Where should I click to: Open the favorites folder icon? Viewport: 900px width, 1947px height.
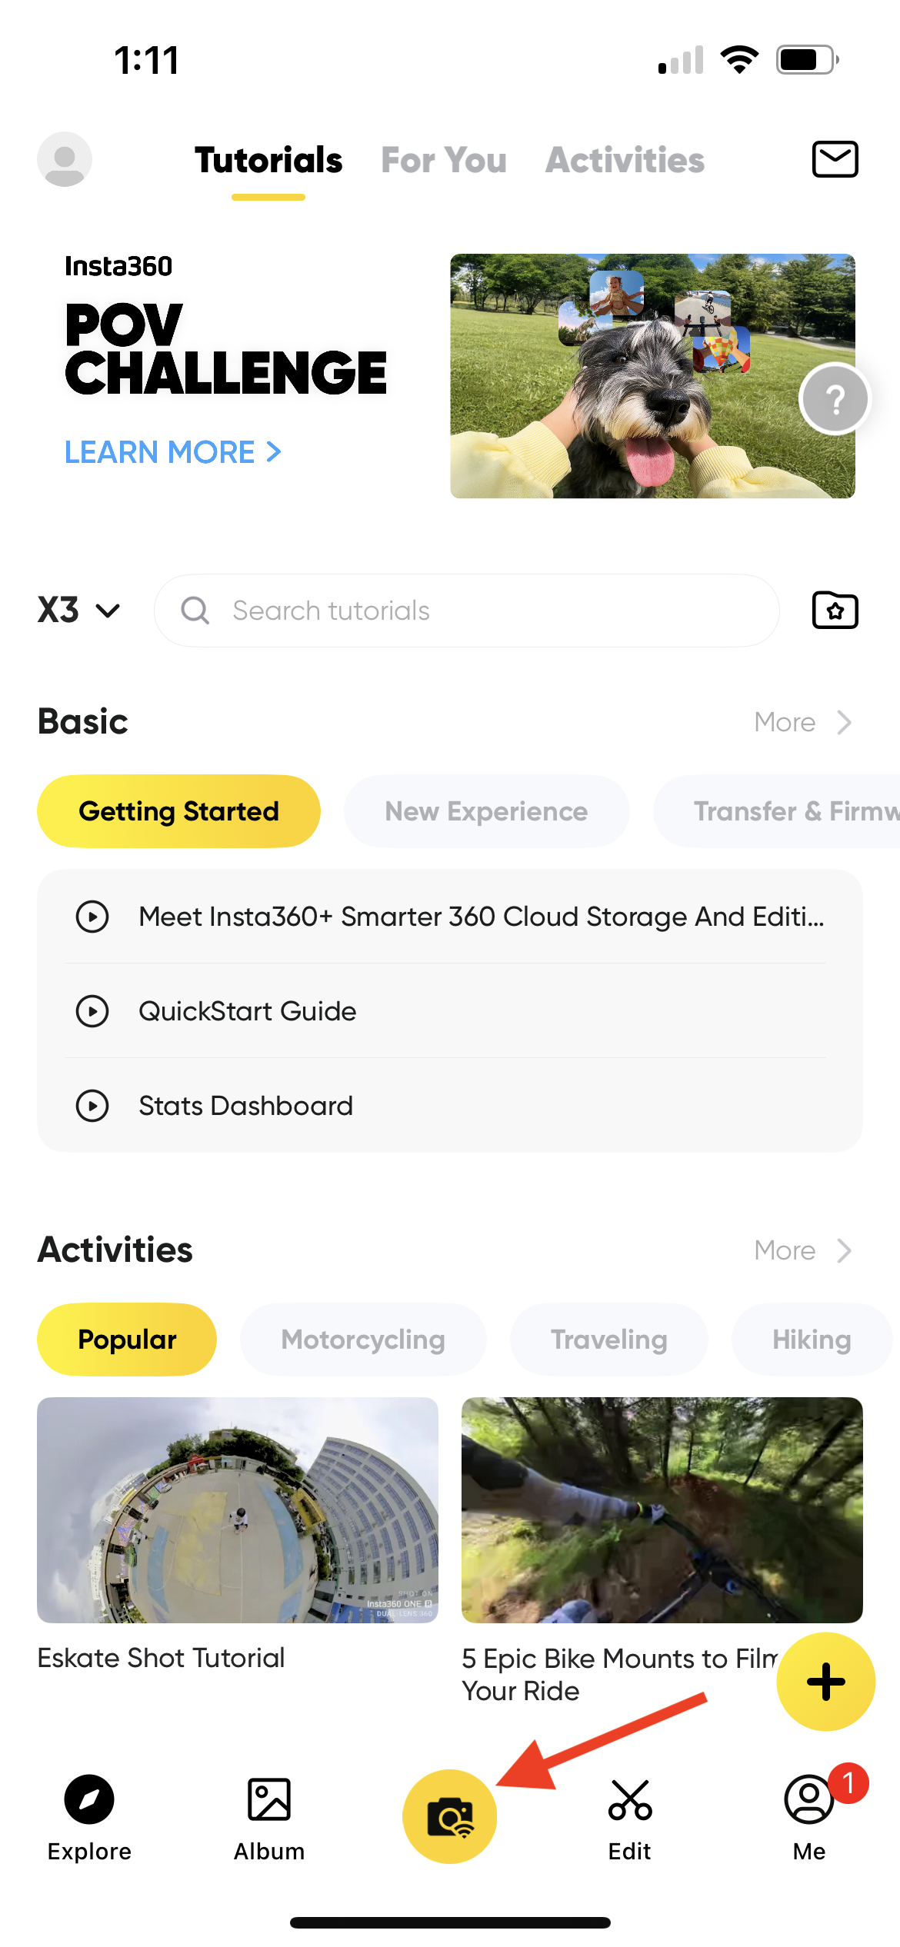pyautogui.click(x=835, y=611)
